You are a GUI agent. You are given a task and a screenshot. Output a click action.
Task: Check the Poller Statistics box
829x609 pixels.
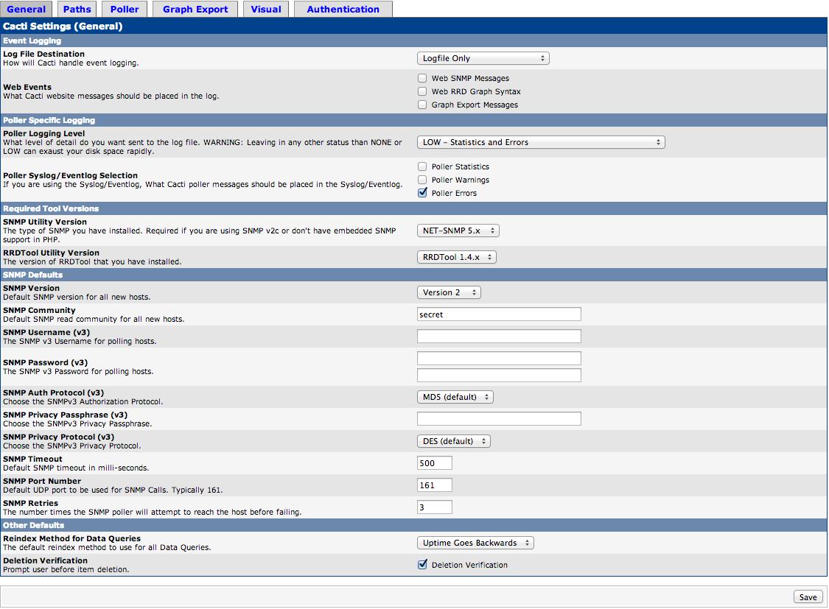(x=422, y=166)
